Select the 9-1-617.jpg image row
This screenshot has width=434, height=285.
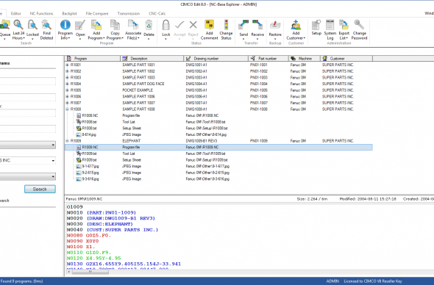[x=218, y=167]
